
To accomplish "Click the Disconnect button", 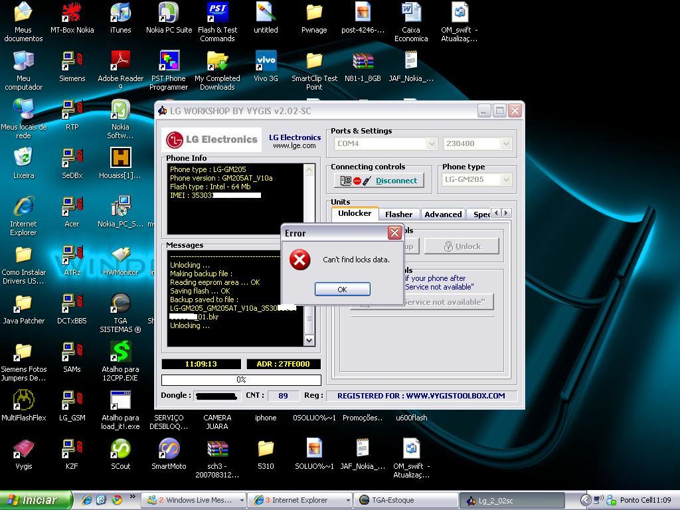I will [379, 181].
